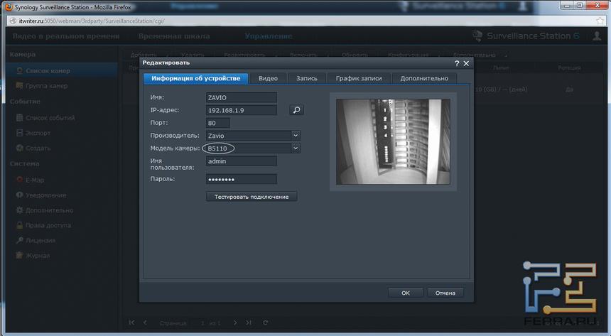The image size is (611, 336).
Task: Expand the Модель камеры dropdown
Action: coord(296,148)
